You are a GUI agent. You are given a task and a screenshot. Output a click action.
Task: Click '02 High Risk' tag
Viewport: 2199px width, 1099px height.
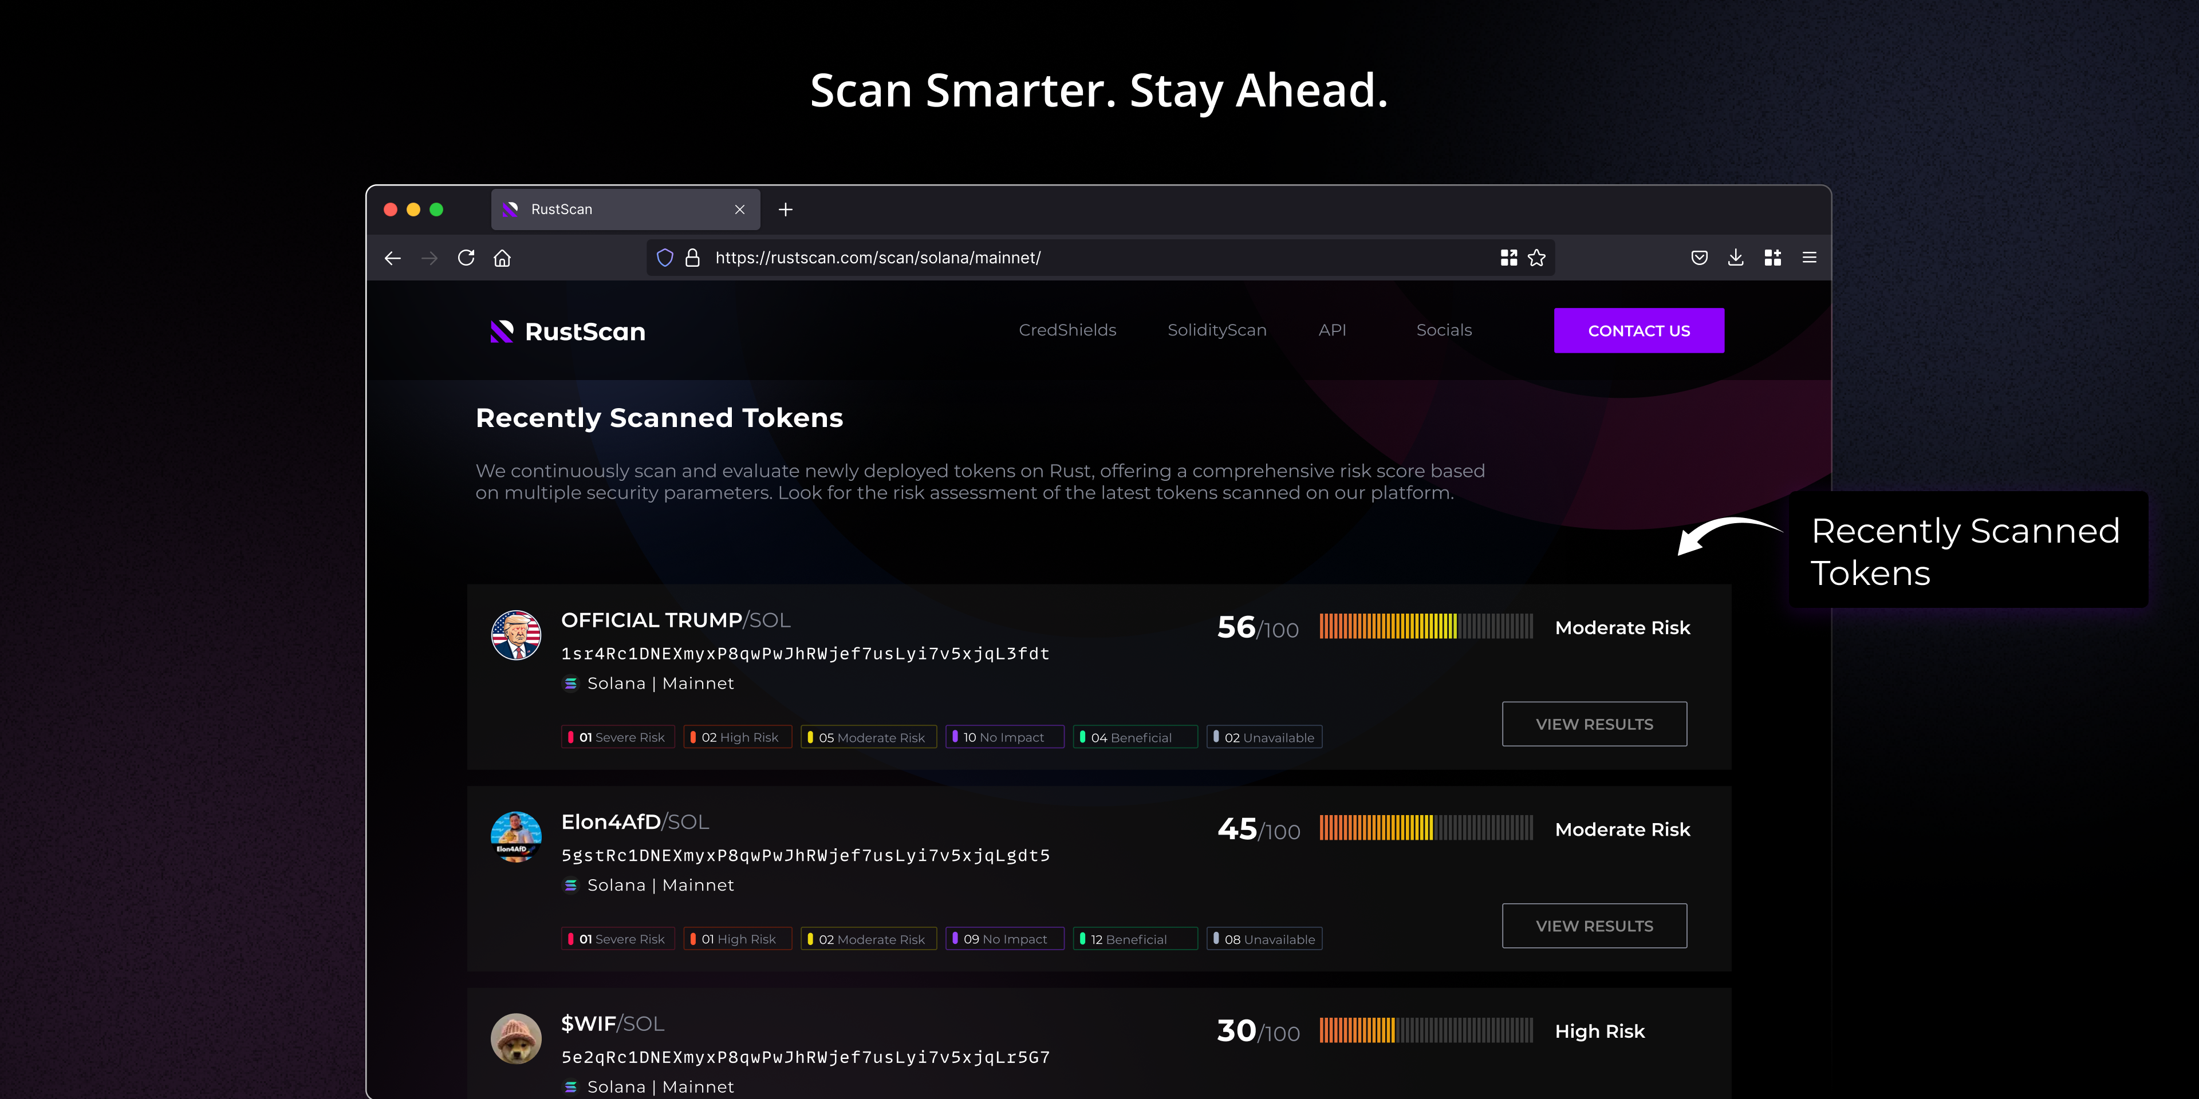click(x=738, y=737)
